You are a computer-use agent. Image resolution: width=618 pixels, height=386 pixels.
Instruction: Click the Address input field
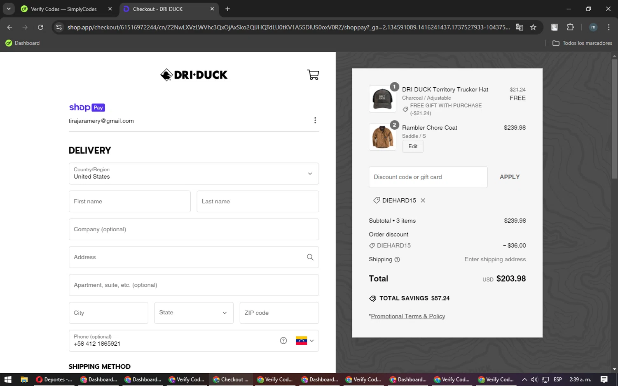(194, 257)
